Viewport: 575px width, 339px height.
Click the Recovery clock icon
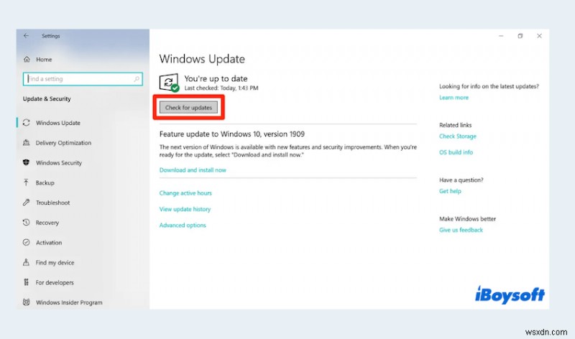[x=27, y=222]
